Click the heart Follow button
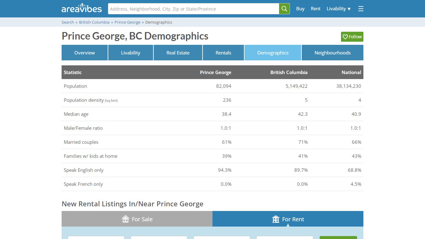This screenshot has height=239, width=425. point(352,37)
